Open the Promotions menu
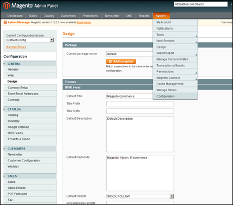233x205 pixels. 90,16
